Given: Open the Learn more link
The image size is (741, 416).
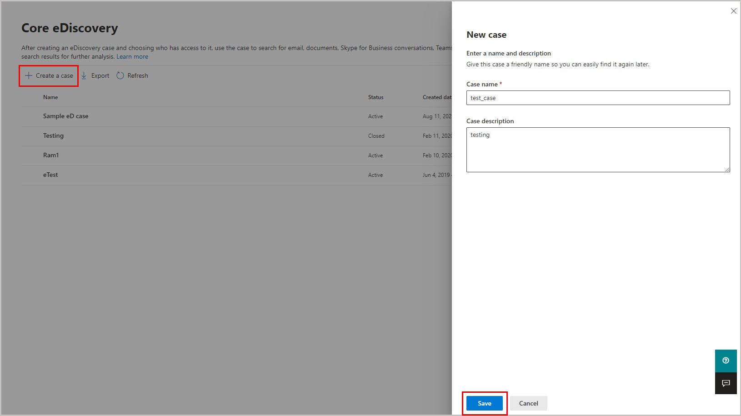Looking at the screenshot, I should click(132, 57).
